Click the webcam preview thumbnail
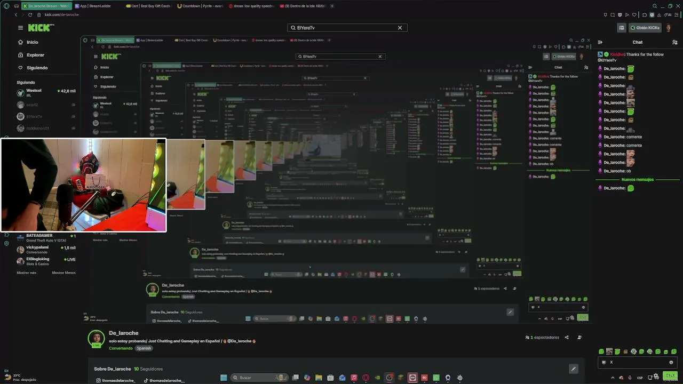The width and height of the screenshot is (683, 384). (84, 185)
